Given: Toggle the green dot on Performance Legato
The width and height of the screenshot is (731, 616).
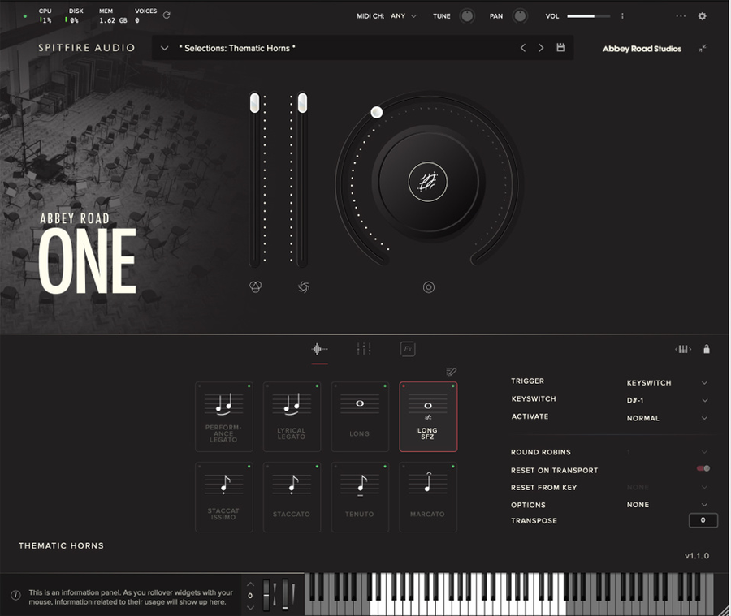Looking at the screenshot, I should (x=249, y=386).
